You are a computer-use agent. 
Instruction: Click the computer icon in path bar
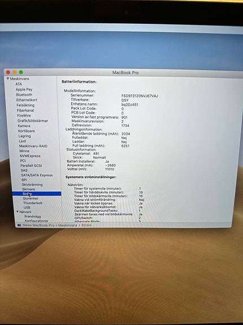19,225
